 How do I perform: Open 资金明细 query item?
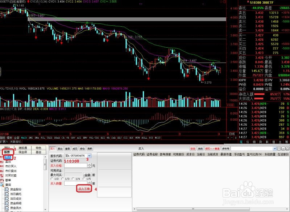coord(16,203)
